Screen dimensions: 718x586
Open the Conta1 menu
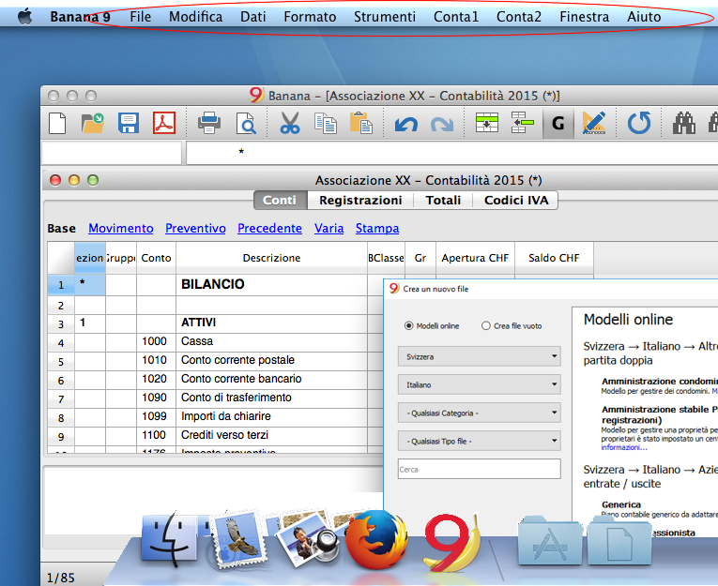click(x=456, y=17)
